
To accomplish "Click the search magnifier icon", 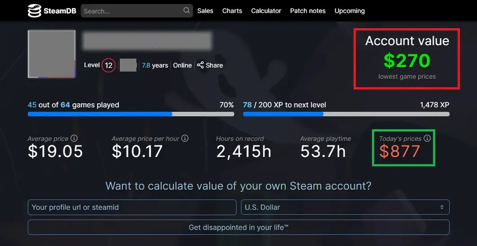I will tap(187, 11).
